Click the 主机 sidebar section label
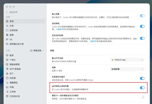This screenshot has width=152, height=104. coord(8,51)
